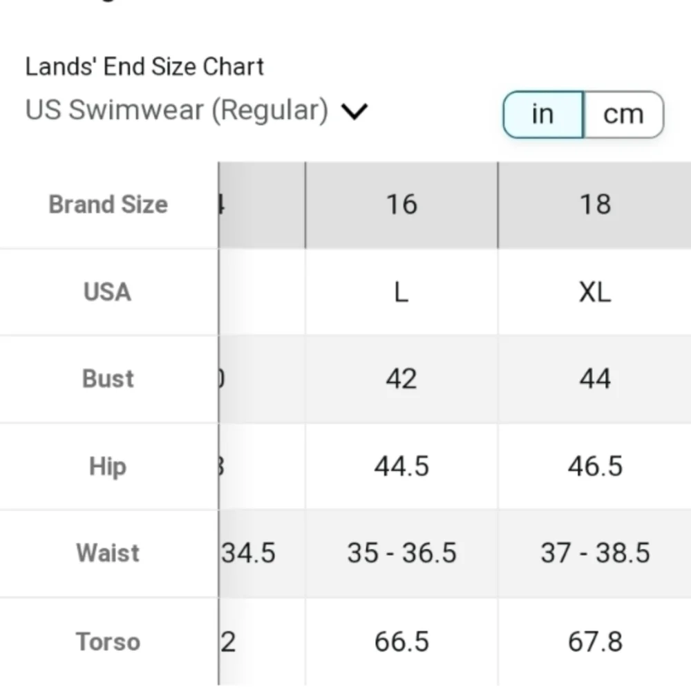
Task: Click the USA row label
Action: [108, 292]
